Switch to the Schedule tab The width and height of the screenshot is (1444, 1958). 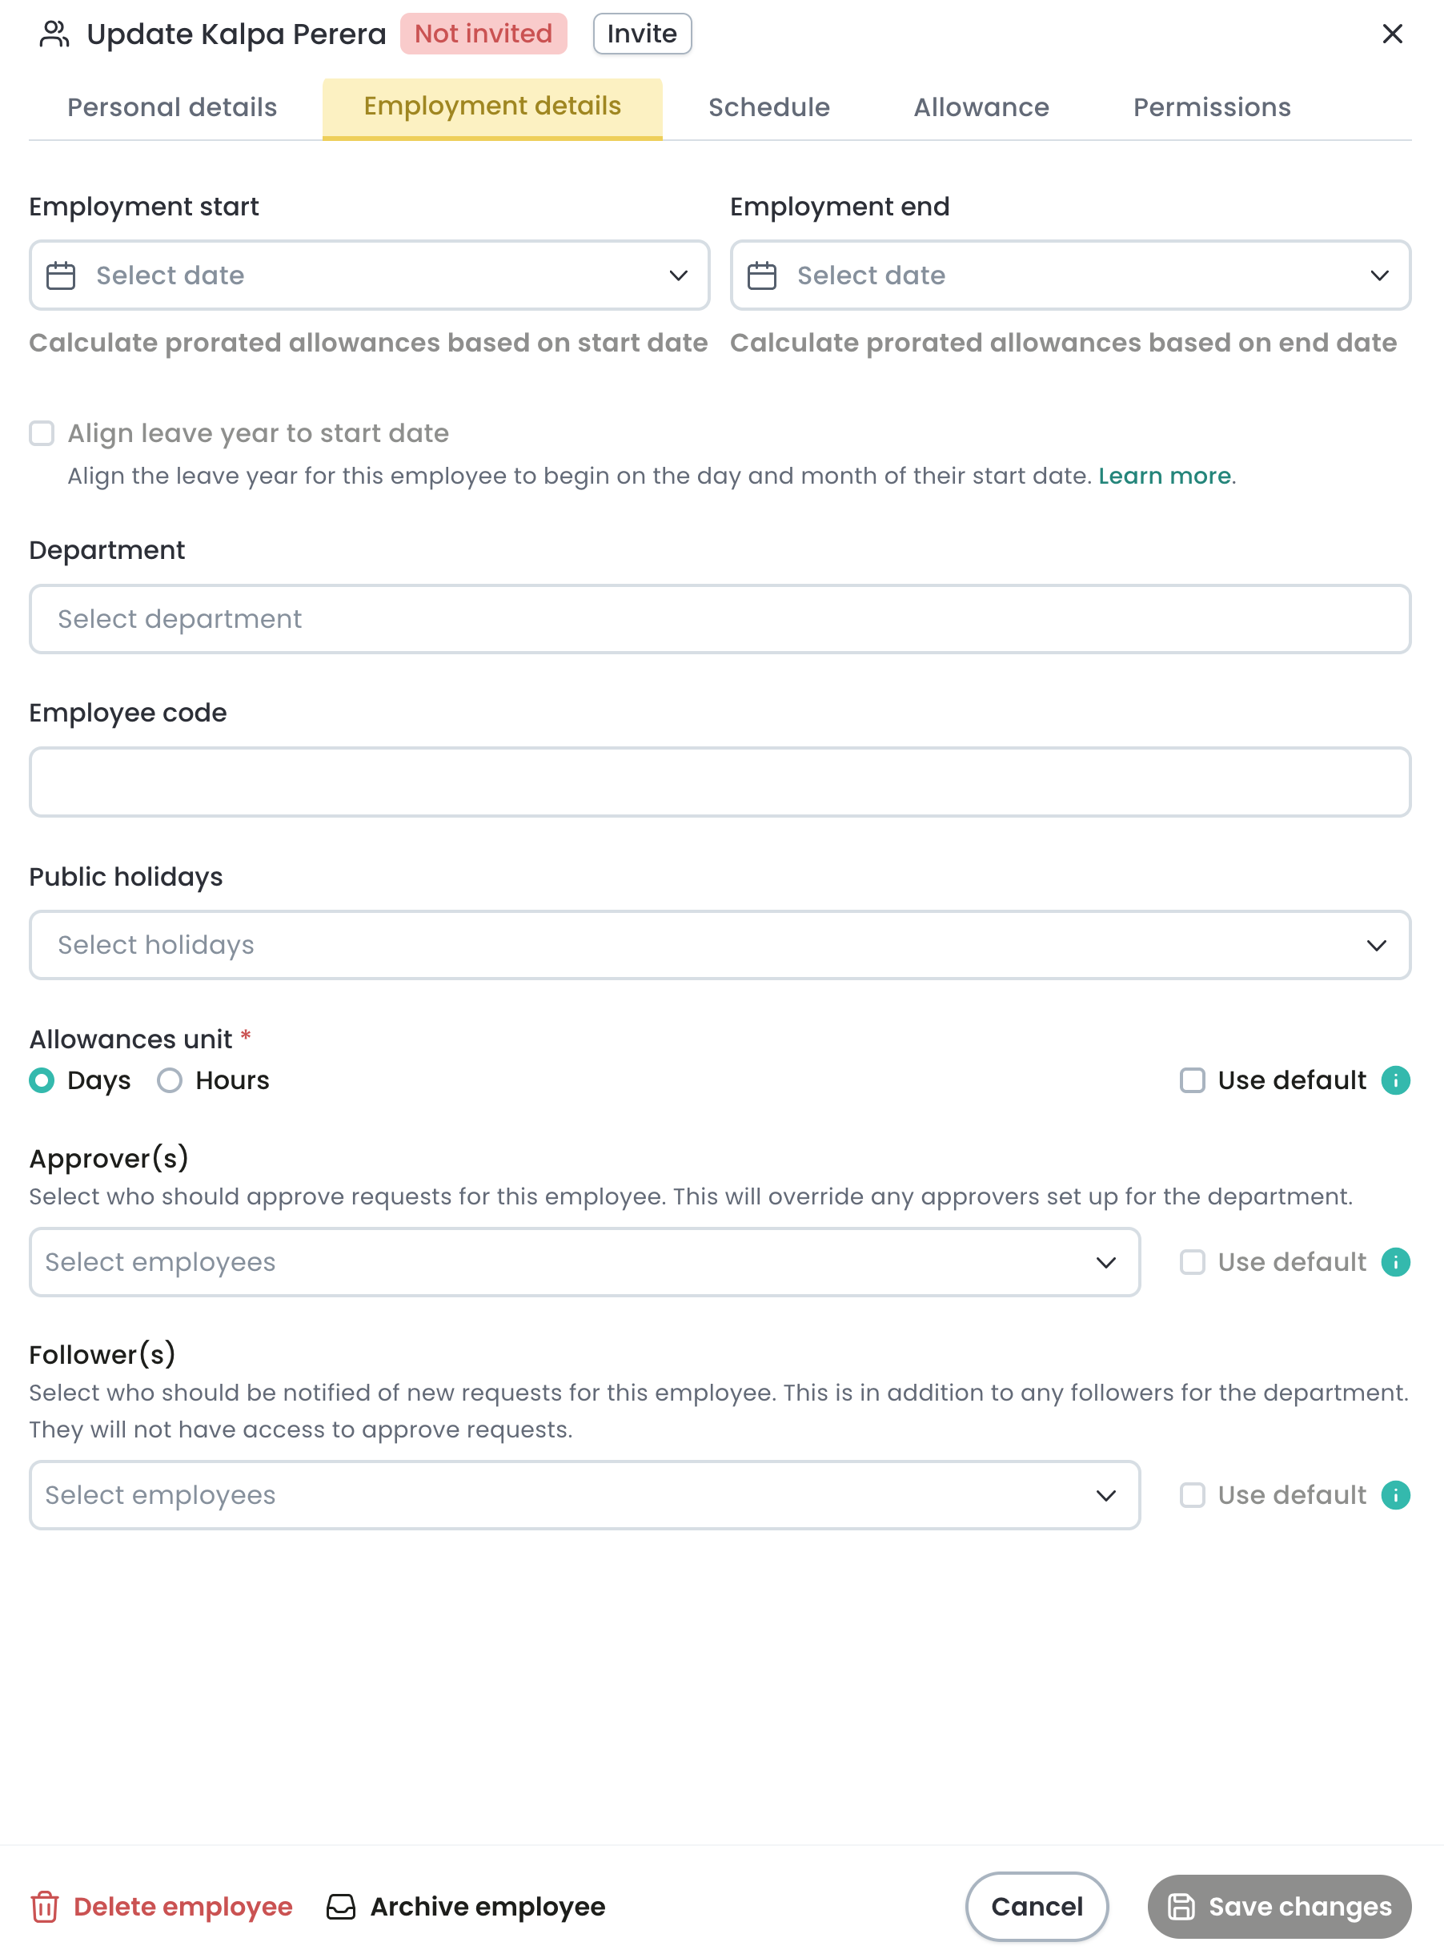pos(768,107)
